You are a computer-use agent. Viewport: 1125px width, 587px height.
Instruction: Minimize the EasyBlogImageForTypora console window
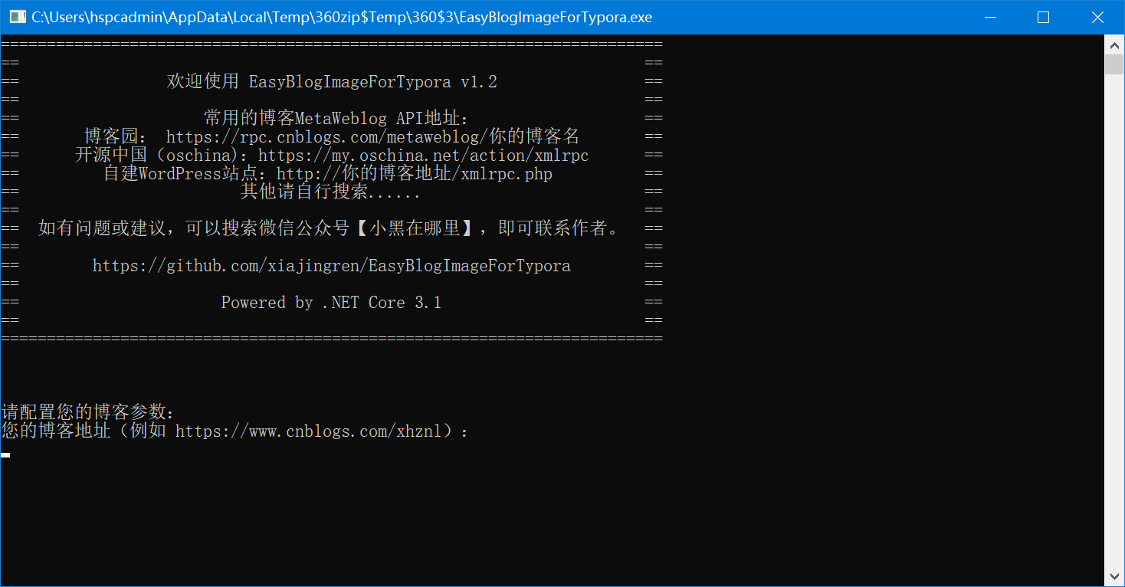989,17
